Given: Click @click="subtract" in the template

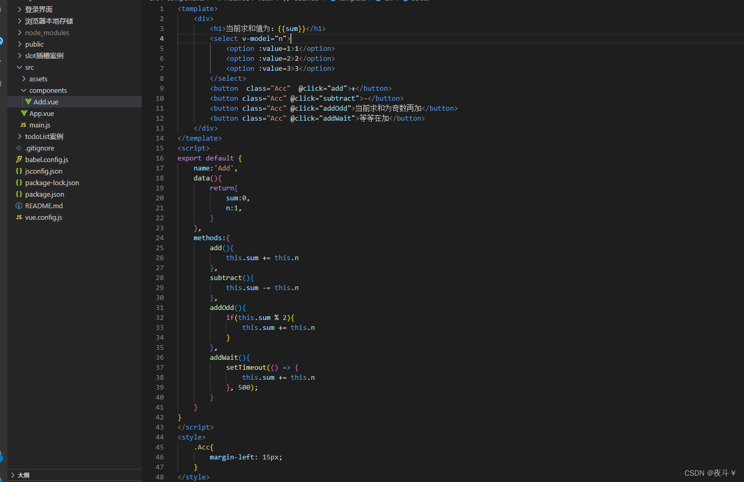Looking at the screenshot, I should (325, 99).
